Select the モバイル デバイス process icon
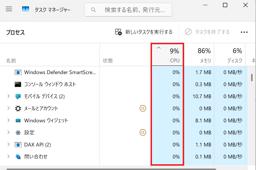This screenshot has height=170, width=256. point(18,96)
